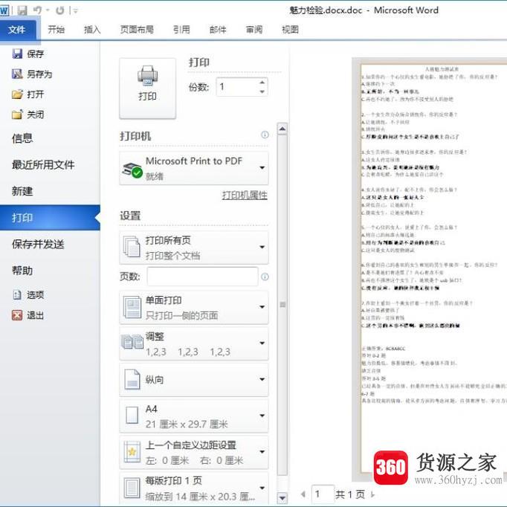The width and height of the screenshot is (507, 507).
Task: Click the pages-per-sheet icon for 每版打印 1 页
Action: (x=132, y=488)
